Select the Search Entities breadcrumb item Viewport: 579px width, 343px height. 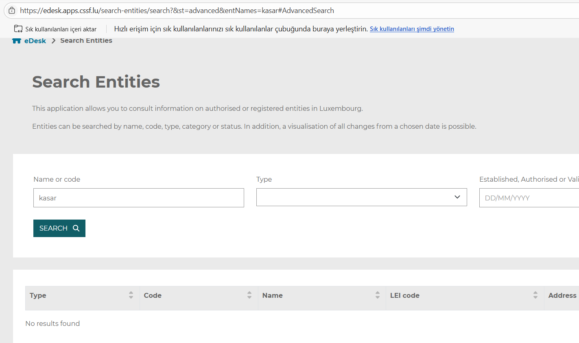[86, 41]
